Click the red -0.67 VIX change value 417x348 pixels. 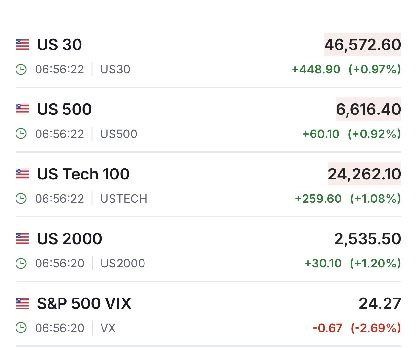pyautogui.click(x=327, y=328)
